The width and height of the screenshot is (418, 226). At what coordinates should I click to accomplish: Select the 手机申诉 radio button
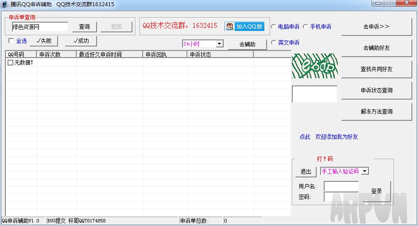(306, 27)
